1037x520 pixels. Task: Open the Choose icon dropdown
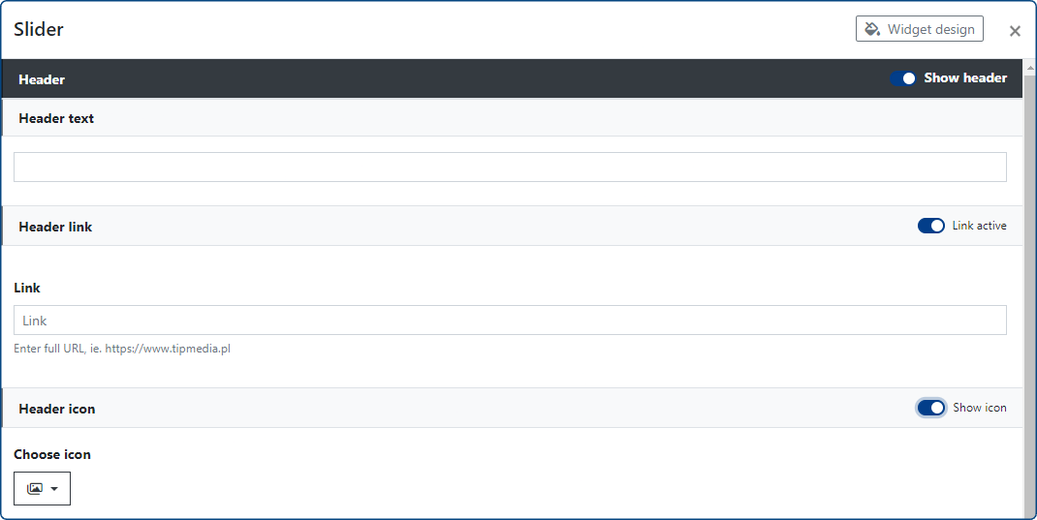(x=42, y=489)
